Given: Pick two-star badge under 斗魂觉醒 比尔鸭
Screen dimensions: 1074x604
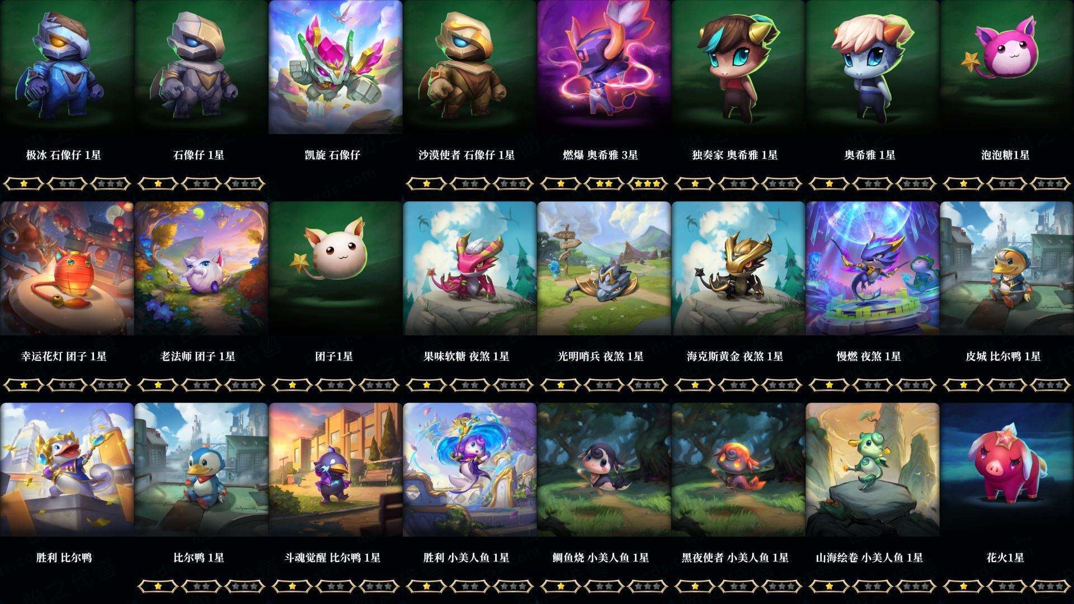Looking at the screenshot, I should pos(336,586).
